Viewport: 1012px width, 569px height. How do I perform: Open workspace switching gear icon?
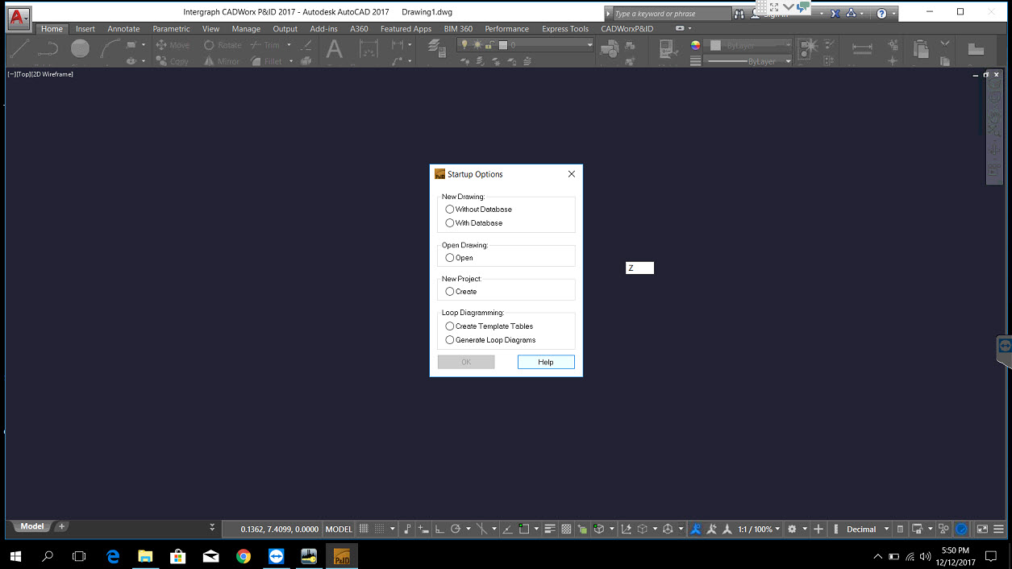[792, 530]
